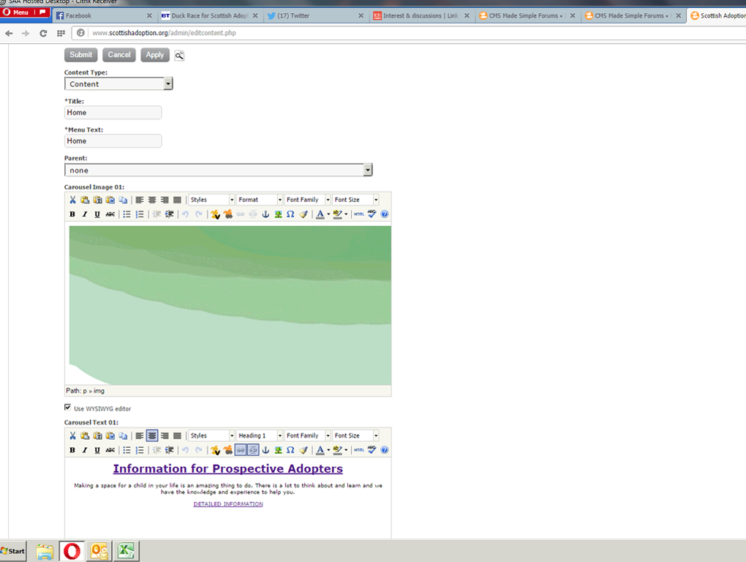Toggle the insert link button in Carousel Text 01
Screen dimensions: 746x562
click(x=241, y=450)
